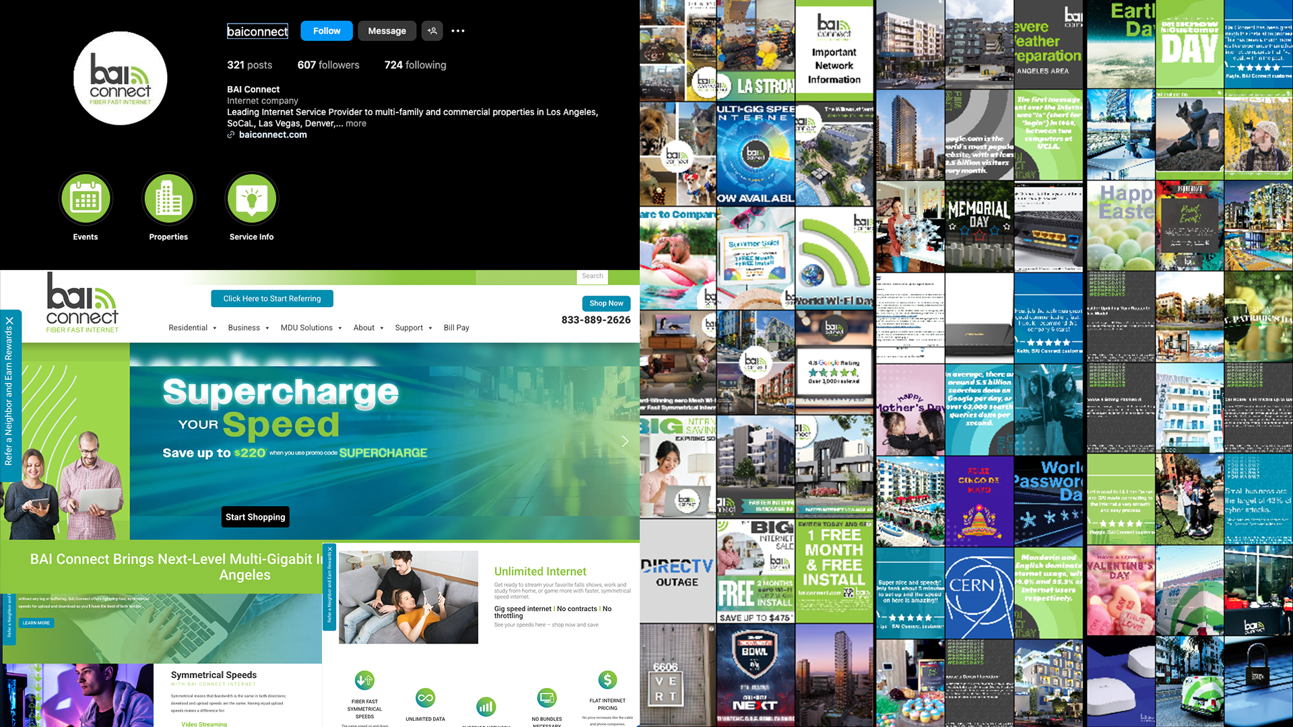The height and width of the screenshot is (727, 1293).
Task: Click the Unlimited Data infinity icon
Action: click(425, 698)
